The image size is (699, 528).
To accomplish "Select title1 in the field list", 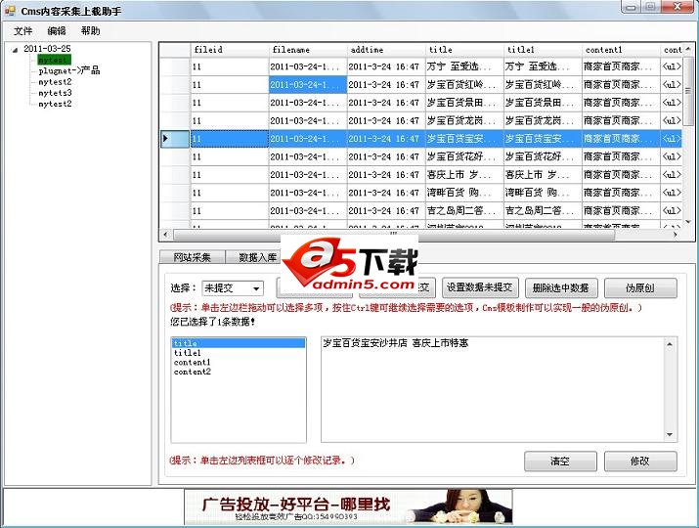I will point(239,353).
